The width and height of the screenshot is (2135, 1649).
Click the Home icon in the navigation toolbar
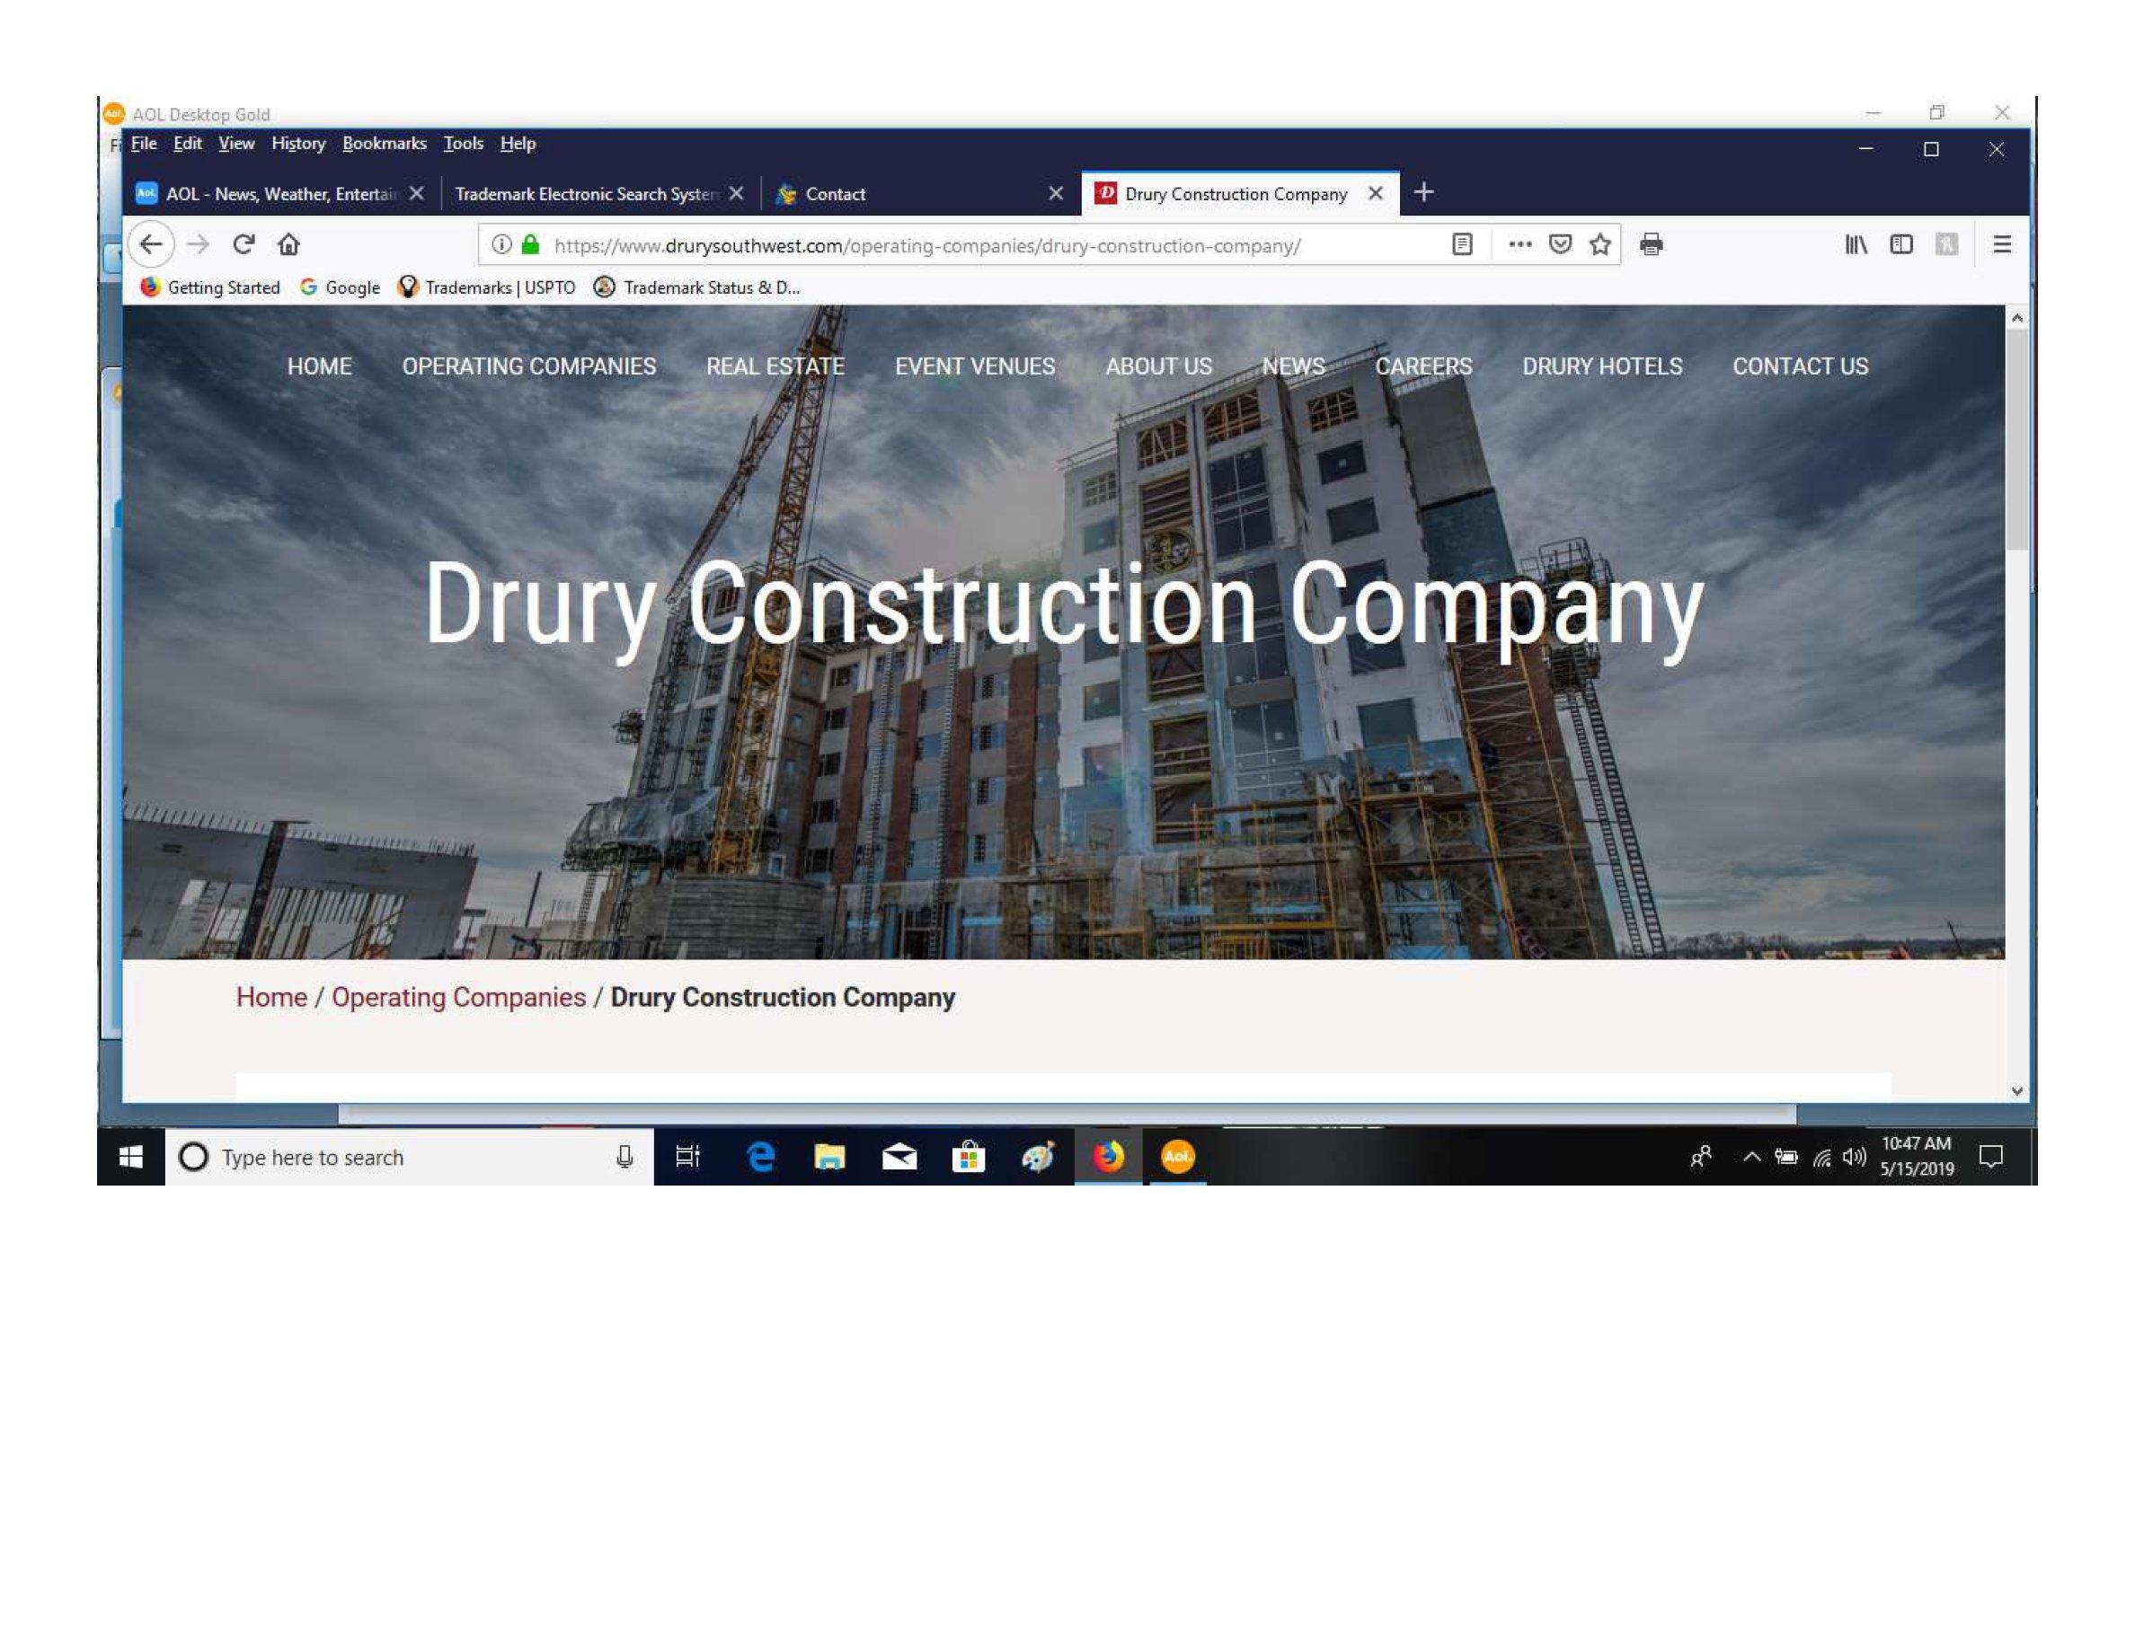(x=288, y=244)
